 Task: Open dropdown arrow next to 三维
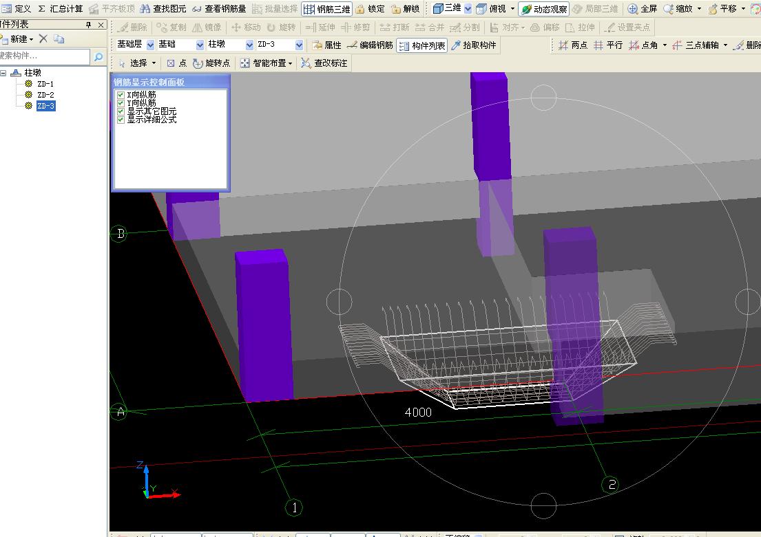(x=468, y=9)
